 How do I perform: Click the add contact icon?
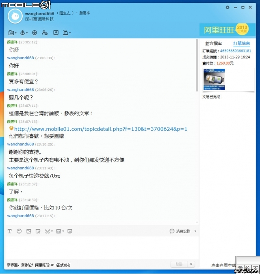45,33
